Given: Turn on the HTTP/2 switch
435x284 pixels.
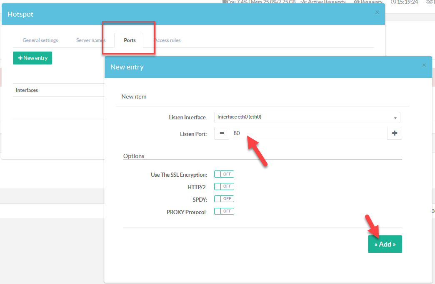Looking at the screenshot, I should click(x=224, y=186).
